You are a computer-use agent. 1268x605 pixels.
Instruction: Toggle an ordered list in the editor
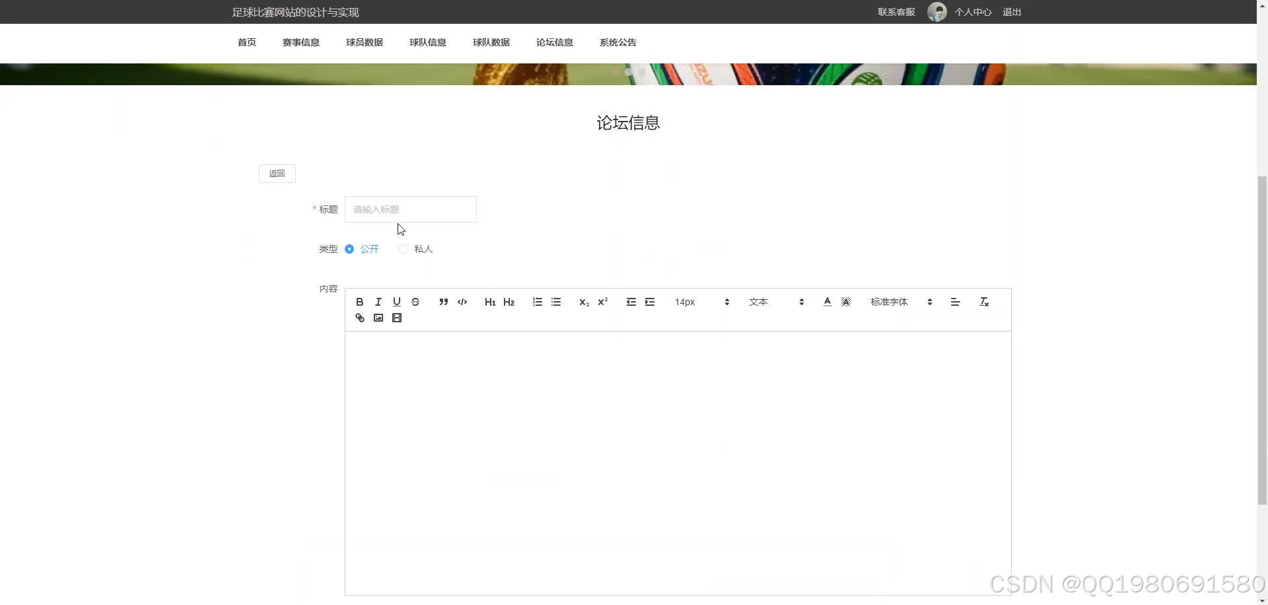pyautogui.click(x=537, y=302)
